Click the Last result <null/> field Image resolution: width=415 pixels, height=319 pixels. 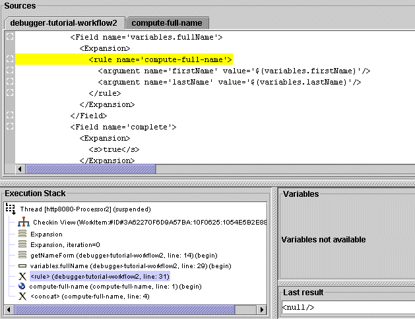[348, 307]
